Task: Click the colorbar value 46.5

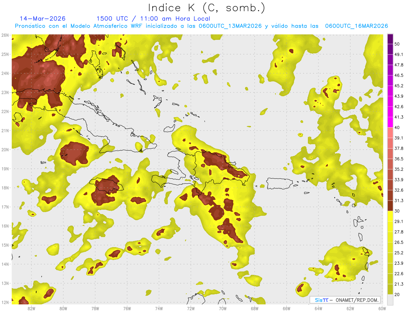Action: pyautogui.click(x=399, y=75)
